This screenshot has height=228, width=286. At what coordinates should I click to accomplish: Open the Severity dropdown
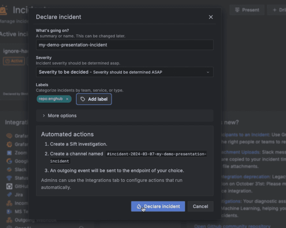(x=124, y=72)
